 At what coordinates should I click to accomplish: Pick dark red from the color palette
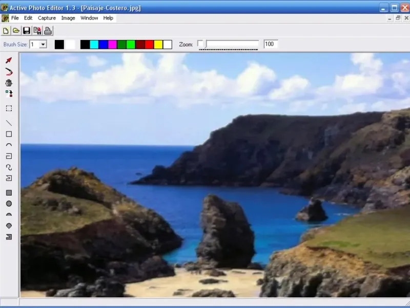point(140,45)
